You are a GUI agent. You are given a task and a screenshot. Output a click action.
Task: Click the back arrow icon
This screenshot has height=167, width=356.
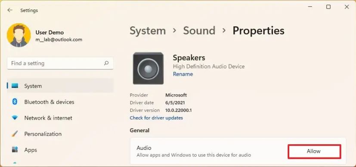(10, 10)
